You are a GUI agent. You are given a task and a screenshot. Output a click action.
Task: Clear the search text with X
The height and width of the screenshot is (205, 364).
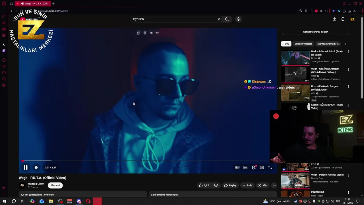tap(219, 19)
